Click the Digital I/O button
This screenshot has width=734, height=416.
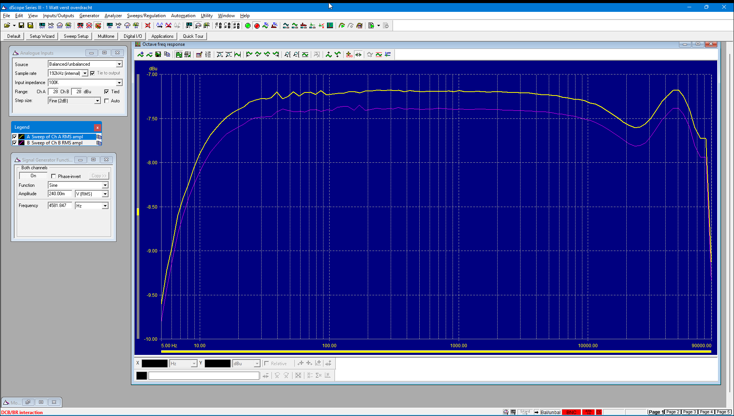[x=133, y=36]
